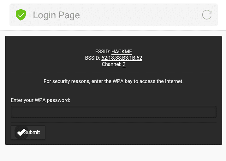Image resolution: width=226 pixels, height=161 pixels.
Task: Click empty title bar space before the reload icon
Action: click(142, 15)
